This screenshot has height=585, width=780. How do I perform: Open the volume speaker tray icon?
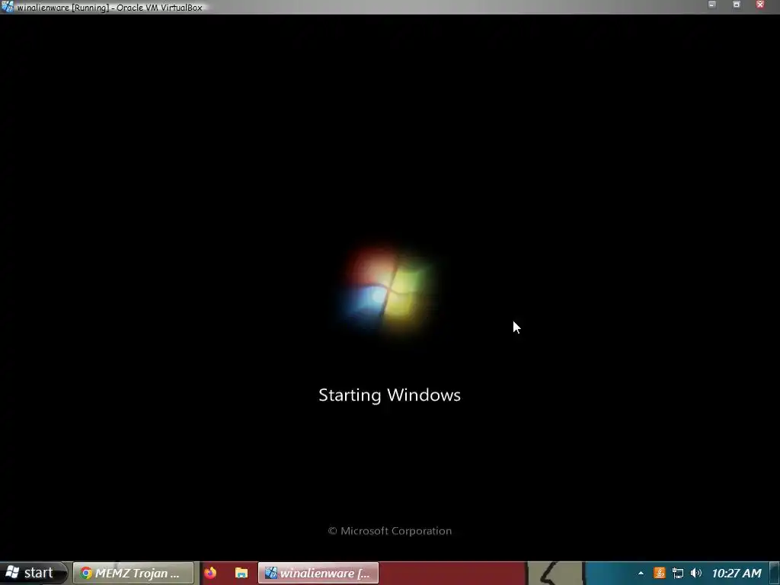[696, 574]
